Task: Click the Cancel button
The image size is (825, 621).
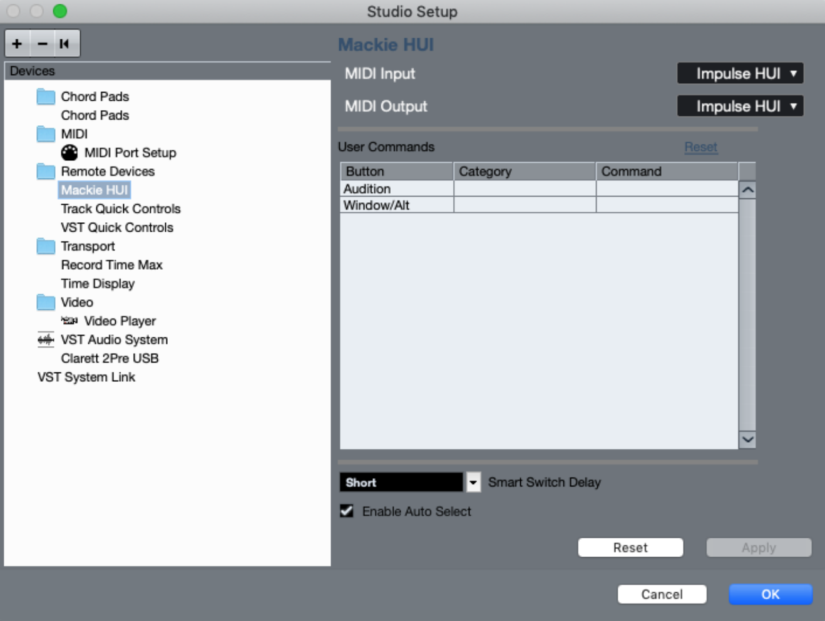Action: 662,594
